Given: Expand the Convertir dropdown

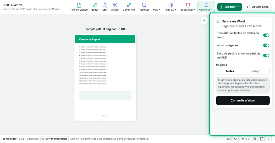Looking at the screenshot, I should pos(206,7).
